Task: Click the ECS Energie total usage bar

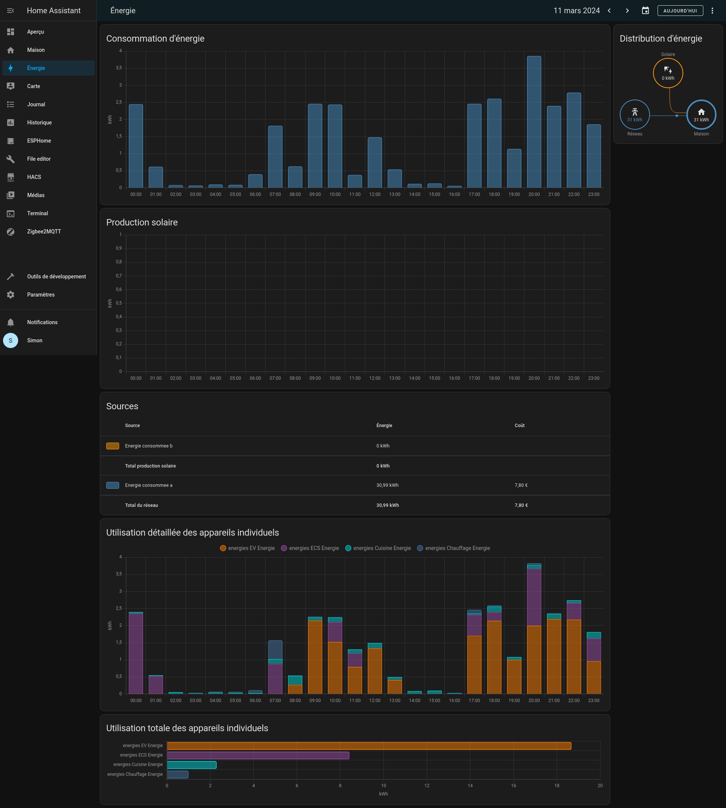Action: 258,755
